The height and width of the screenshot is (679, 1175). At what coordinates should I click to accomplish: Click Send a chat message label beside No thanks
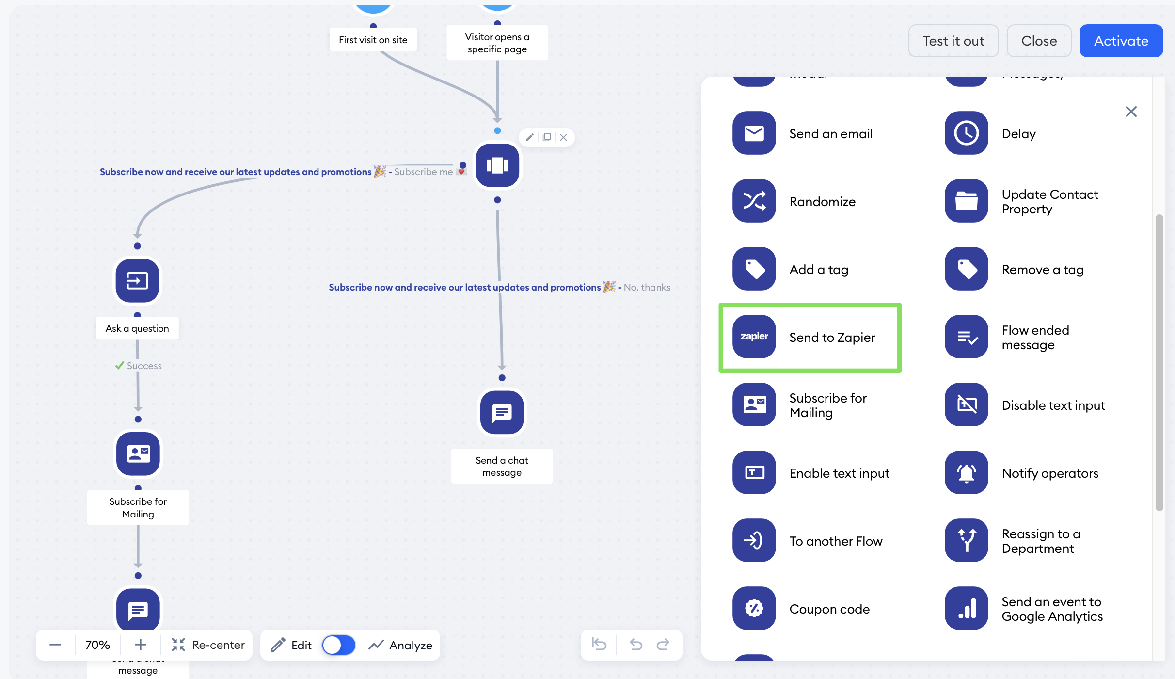click(x=502, y=466)
